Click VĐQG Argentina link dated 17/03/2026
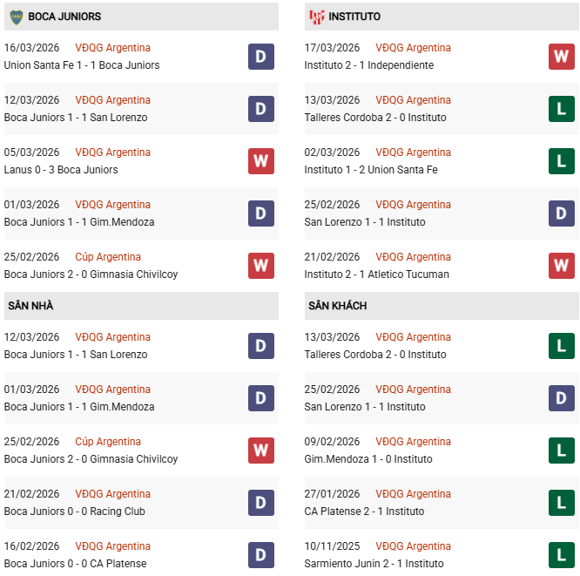Image resolution: width=580 pixels, height=576 pixels. click(x=413, y=48)
